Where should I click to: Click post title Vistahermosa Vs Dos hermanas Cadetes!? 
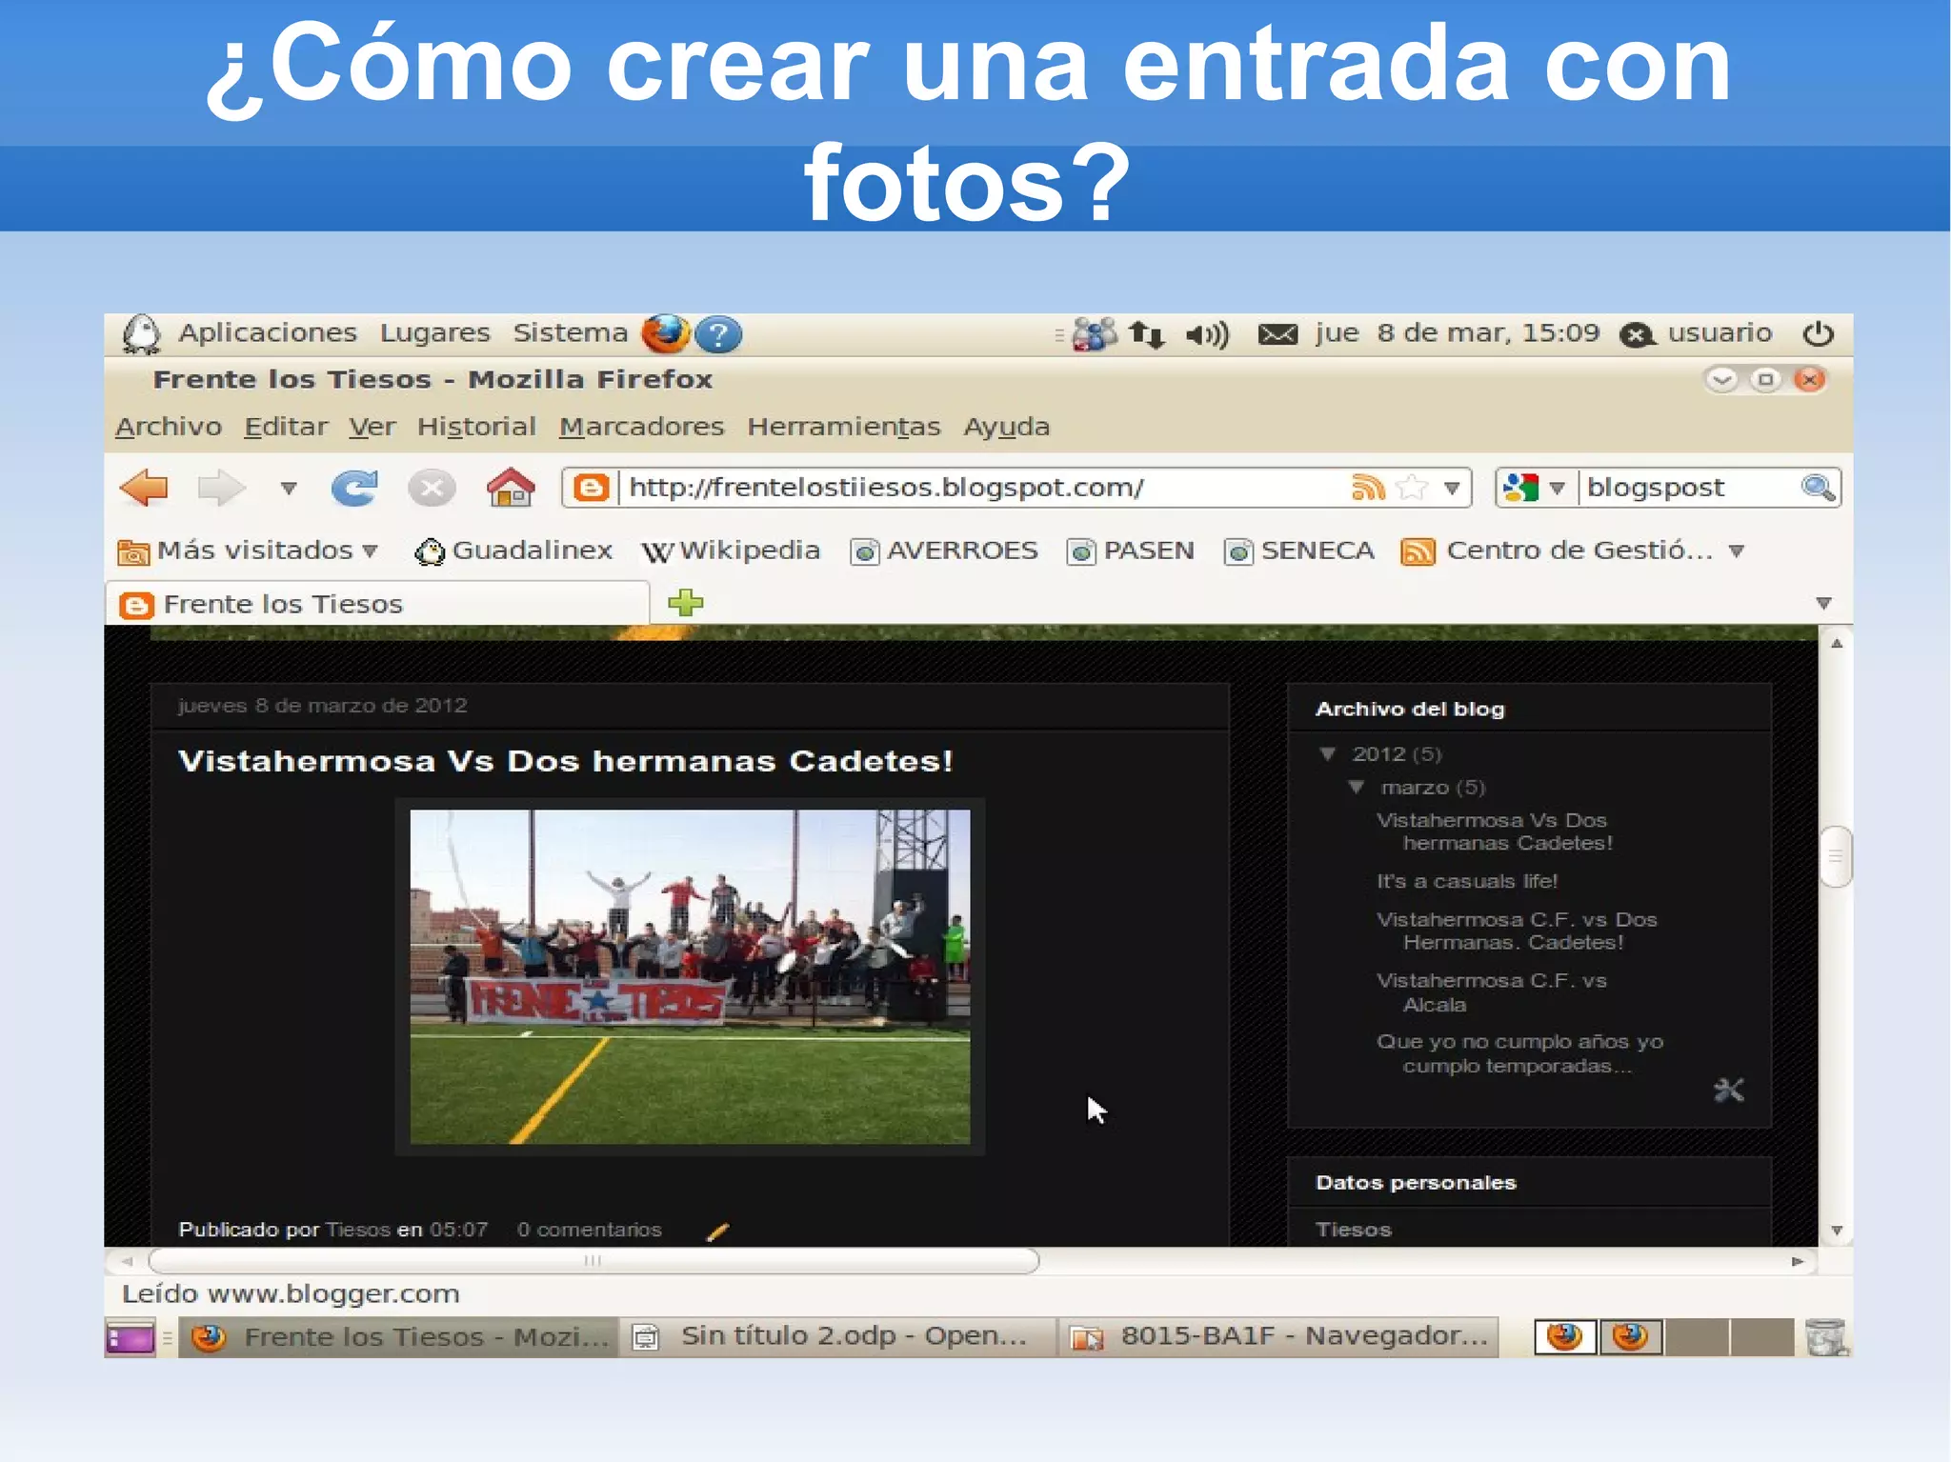(x=565, y=761)
